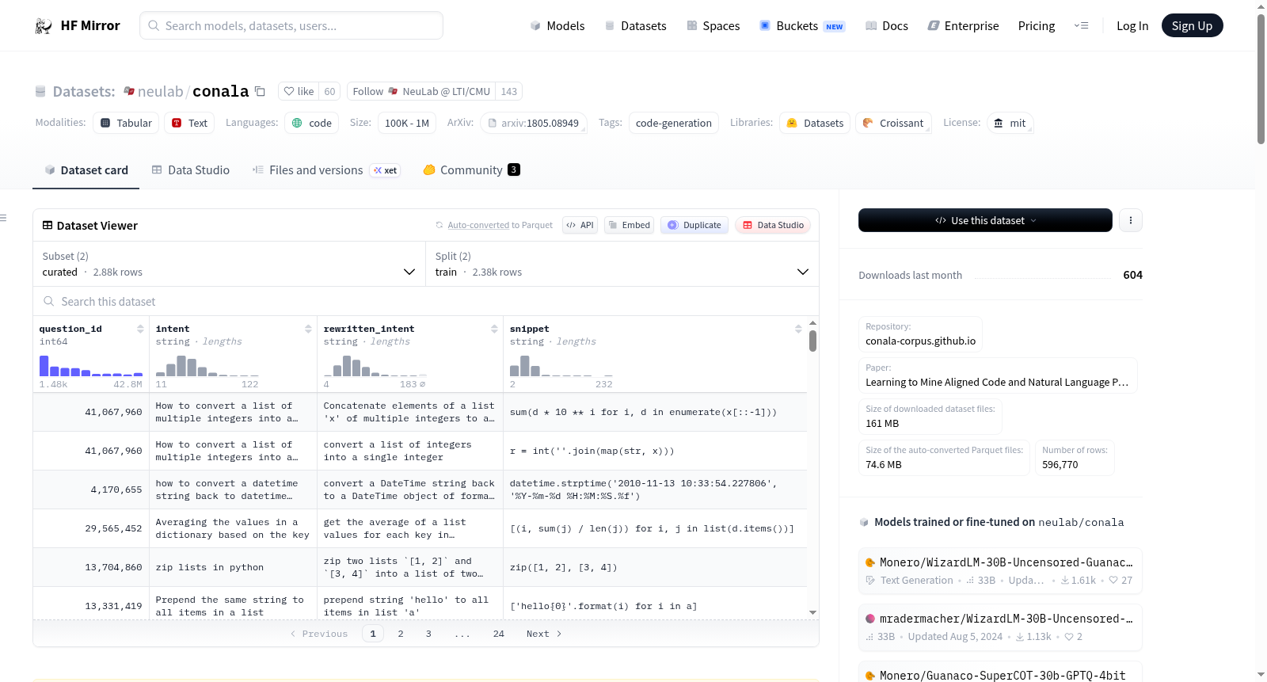Focus the search models, datasets, users field

291,25
